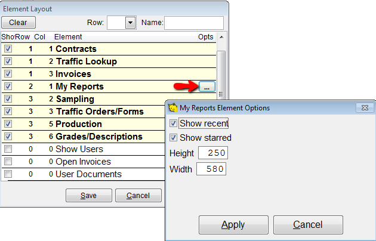Click the scrollbar up arrow in element list
The image size is (376, 241).
click(x=221, y=37)
